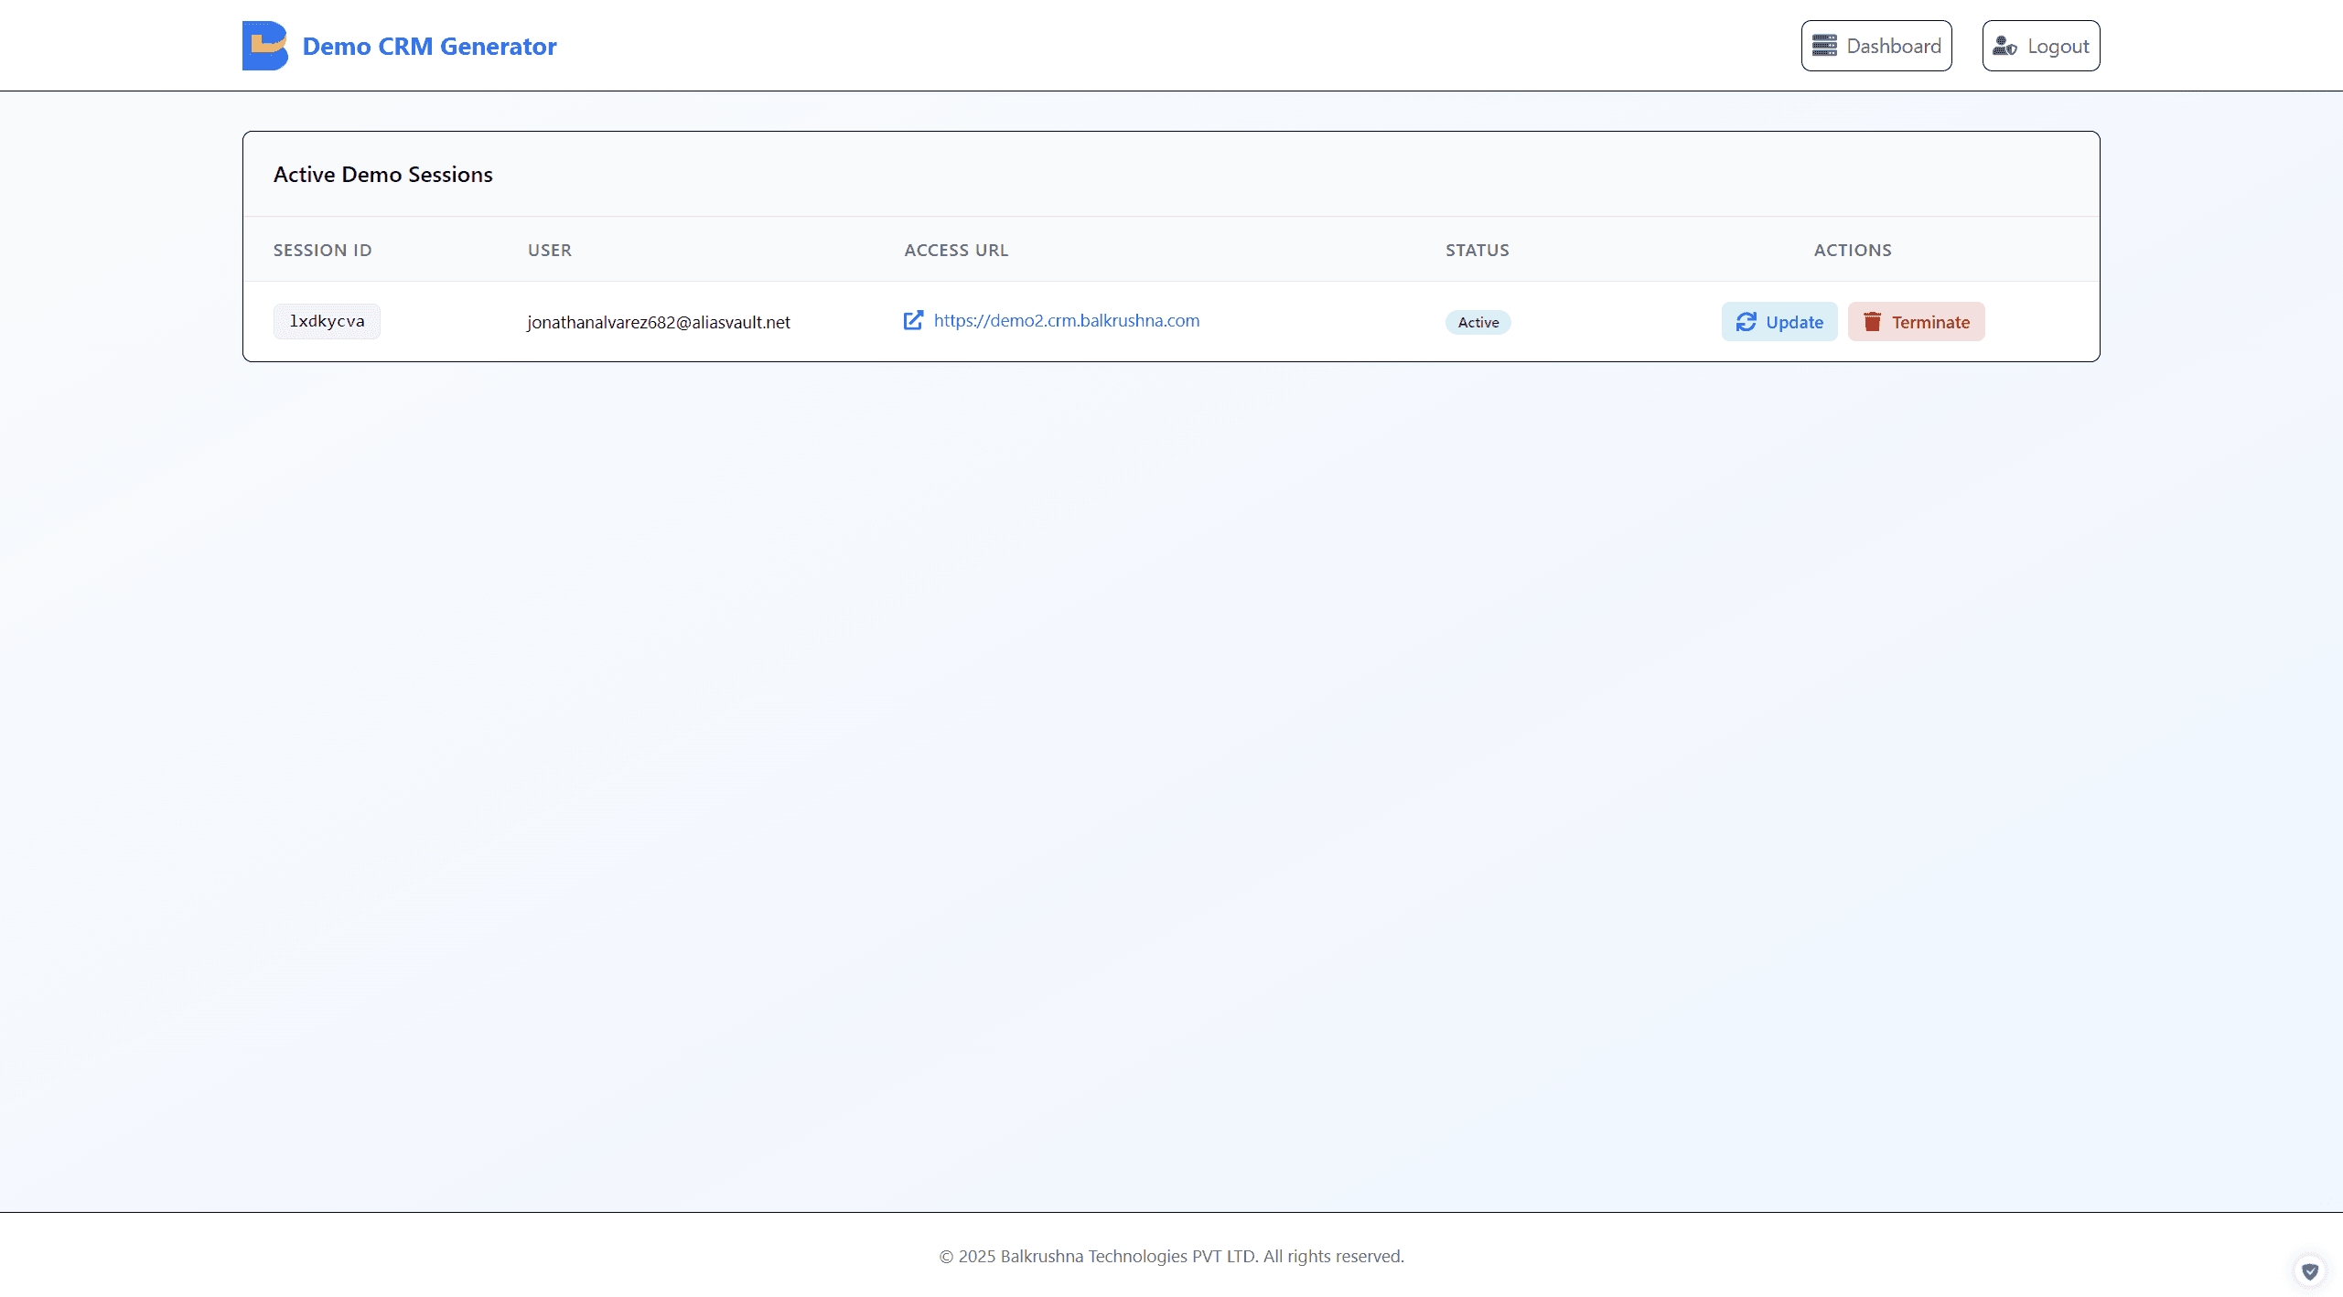Click the Demo CRM Generator title text
The image size is (2343, 1297).
pyautogui.click(x=430, y=45)
